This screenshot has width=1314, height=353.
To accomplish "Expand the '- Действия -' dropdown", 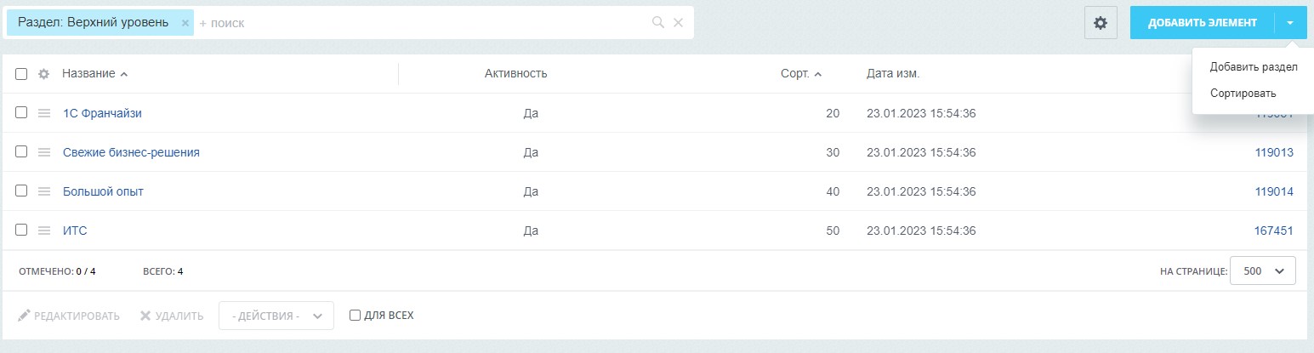I will coord(276,316).
